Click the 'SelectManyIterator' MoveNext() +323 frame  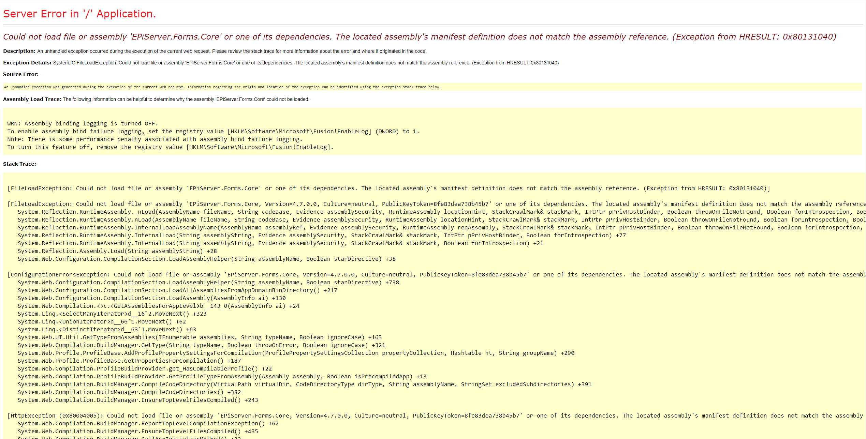(x=112, y=314)
